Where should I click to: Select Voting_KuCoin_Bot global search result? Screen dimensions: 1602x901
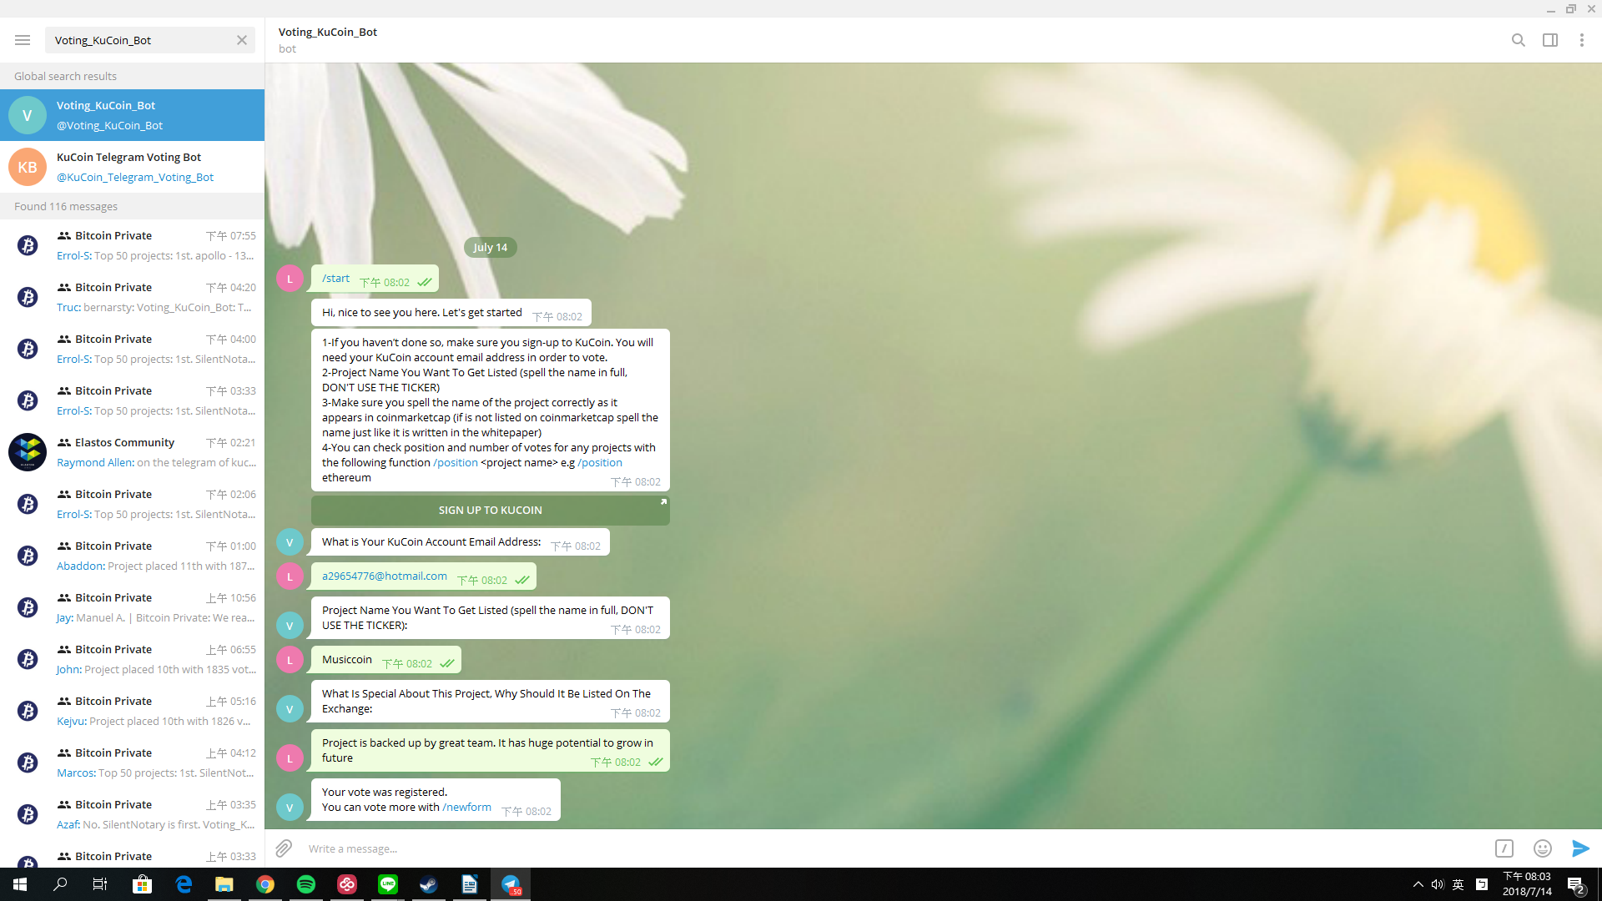pos(132,115)
